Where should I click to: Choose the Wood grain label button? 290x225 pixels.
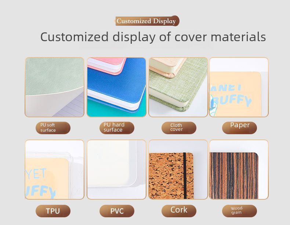click(239, 211)
